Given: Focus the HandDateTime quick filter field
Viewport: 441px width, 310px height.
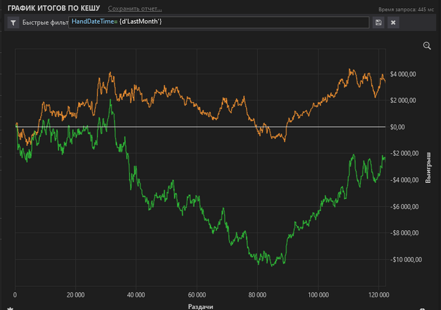Looking at the screenshot, I should click(x=219, y=23).
